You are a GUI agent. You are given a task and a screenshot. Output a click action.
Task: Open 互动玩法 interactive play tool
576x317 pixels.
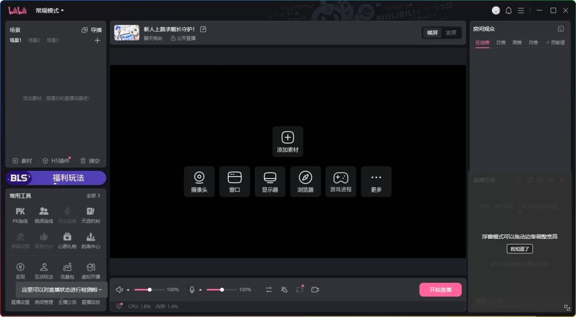[44, 271]
